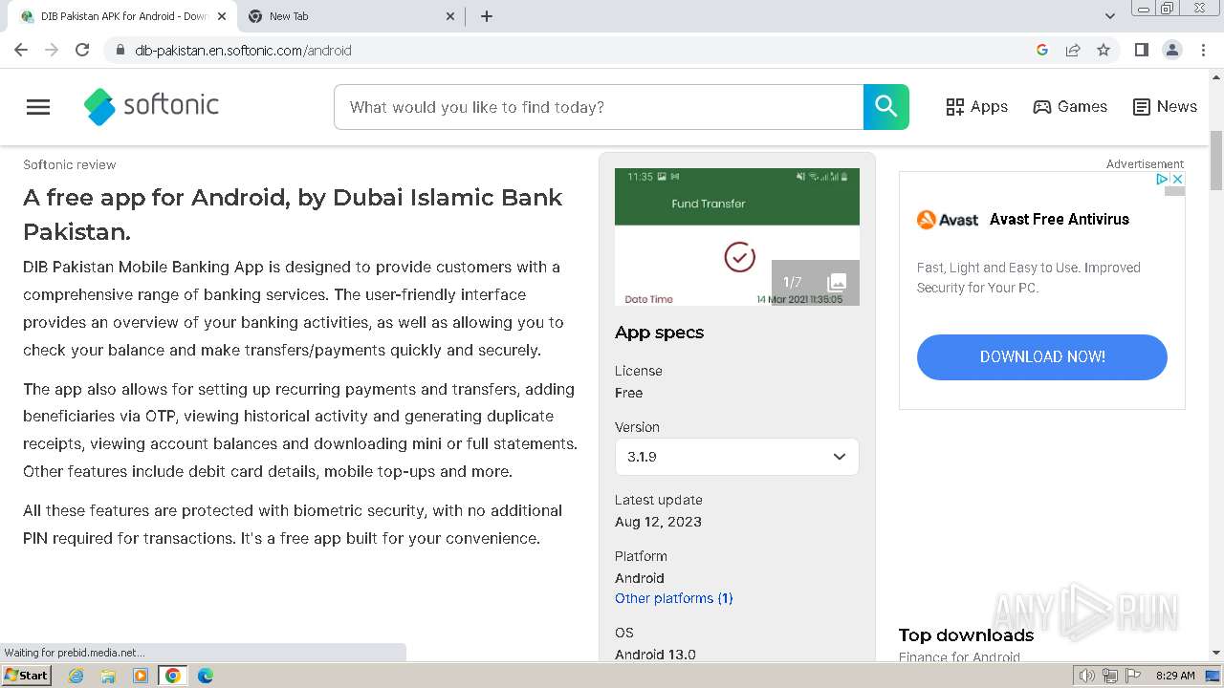Reload the current page
This screenshot has height=688, width=1224.
coord(82,50)
